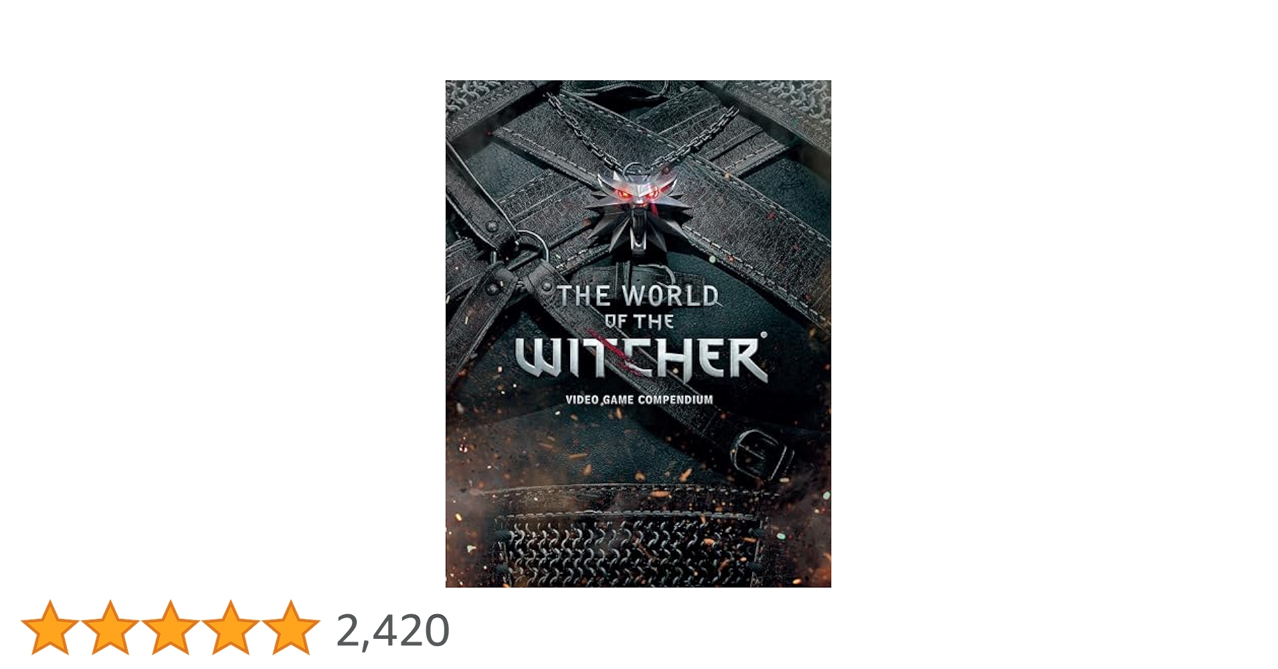Open the Witcher book cover image
Screen dimensions: 1278x669
coord(638,334)
